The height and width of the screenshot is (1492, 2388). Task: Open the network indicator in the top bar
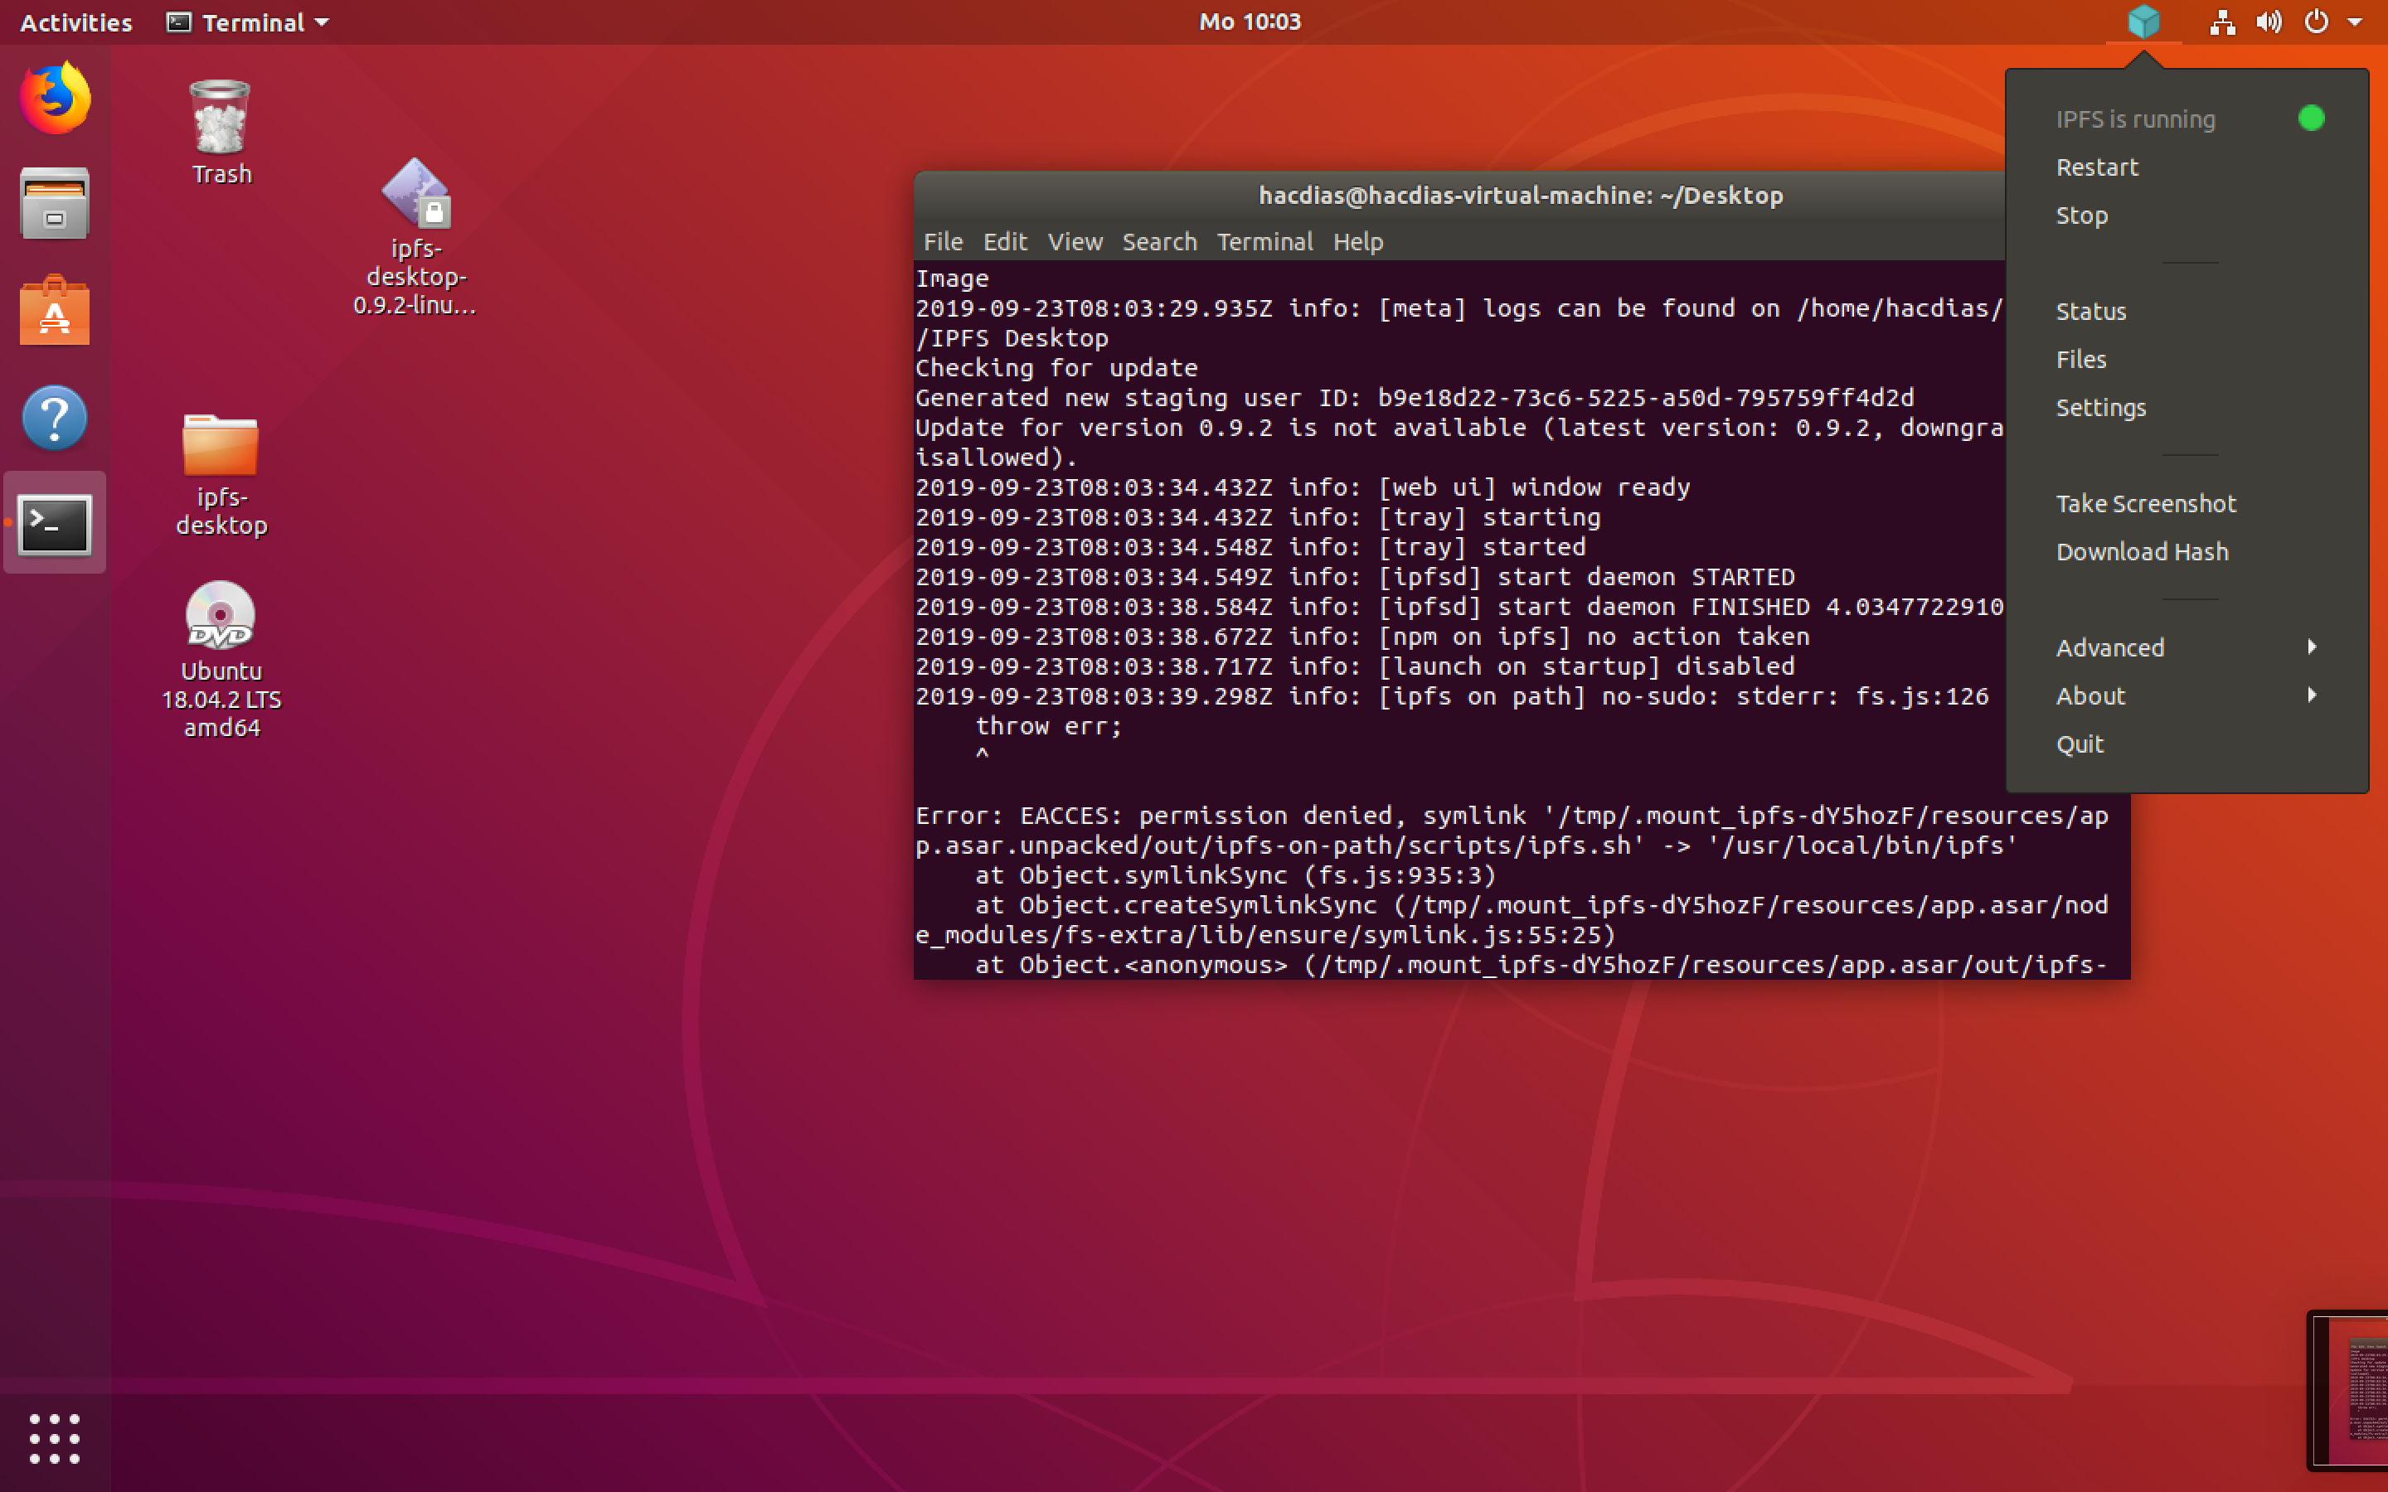coord(2222,22)
